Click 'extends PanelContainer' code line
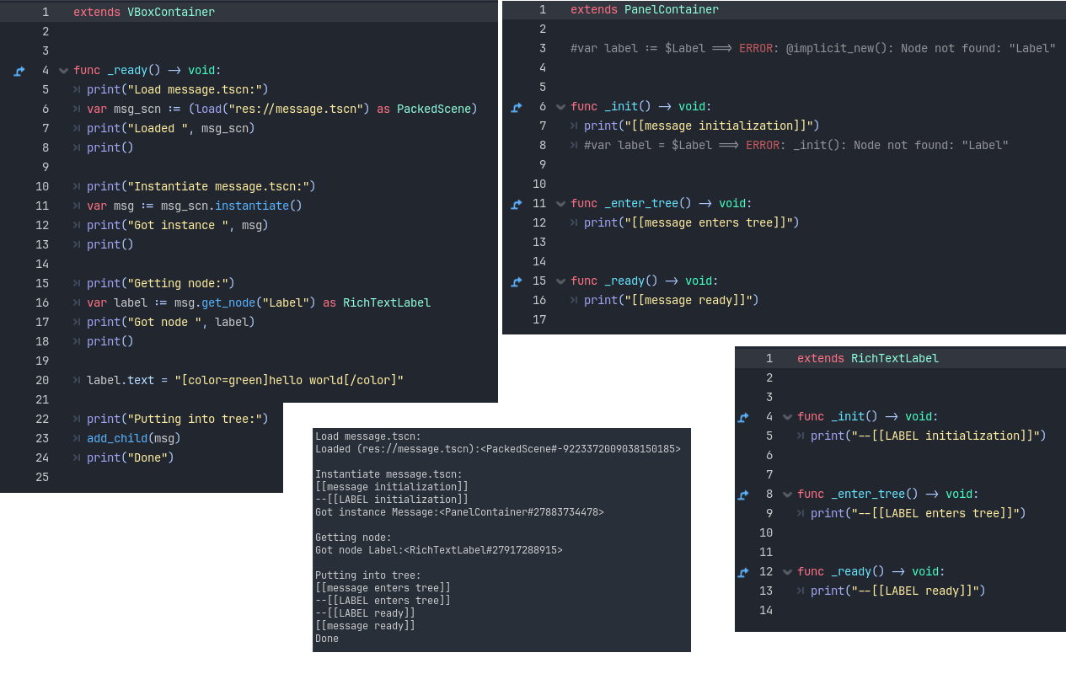Viewport: 1066px width, 674px height. pos(645,10)
